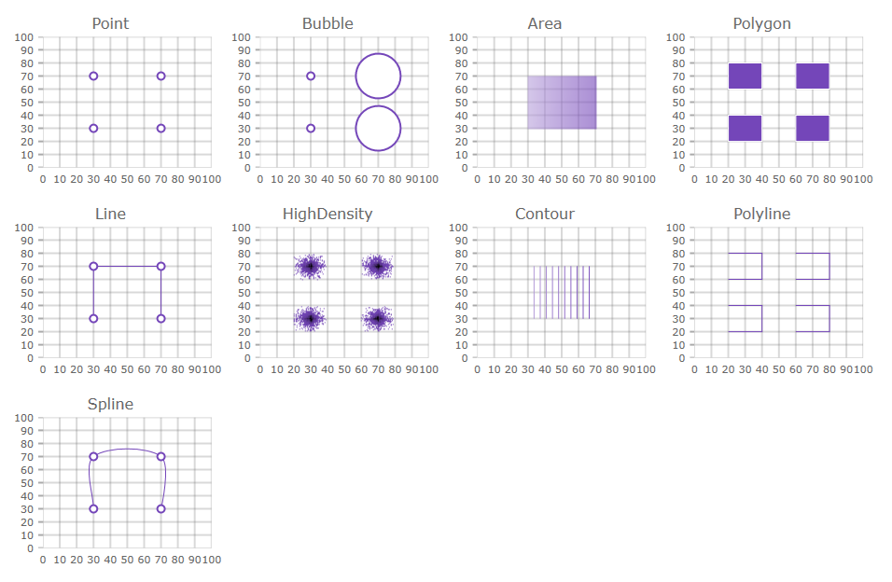Click the bottom-right marker in the Spline chart

(160, 509)
